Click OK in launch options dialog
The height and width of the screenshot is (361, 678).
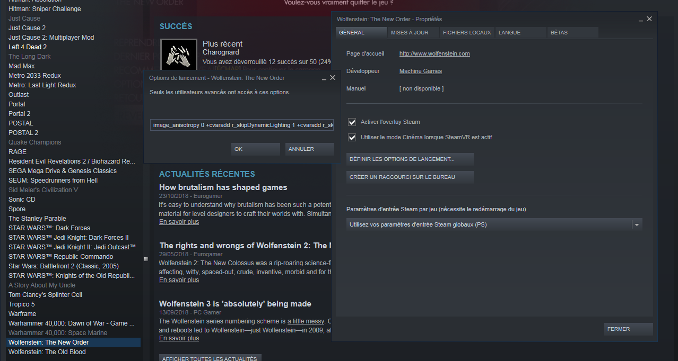[x=255, y=149]
